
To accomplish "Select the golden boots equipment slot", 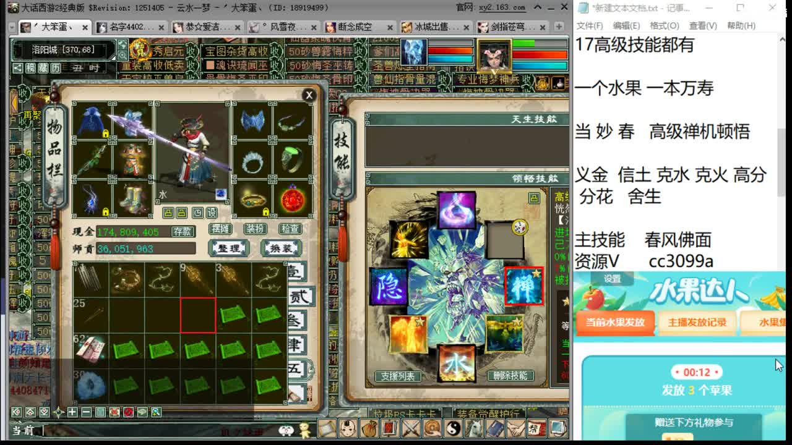I will tap(132, 198).
